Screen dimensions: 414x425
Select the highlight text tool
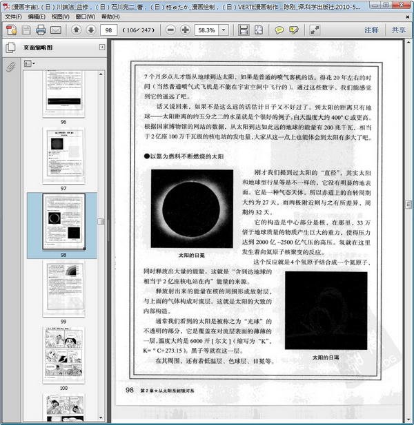click(294, 30)
